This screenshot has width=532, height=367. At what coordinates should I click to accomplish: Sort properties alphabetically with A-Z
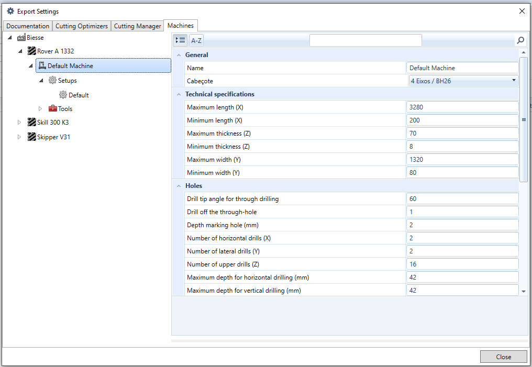point(196,40)
